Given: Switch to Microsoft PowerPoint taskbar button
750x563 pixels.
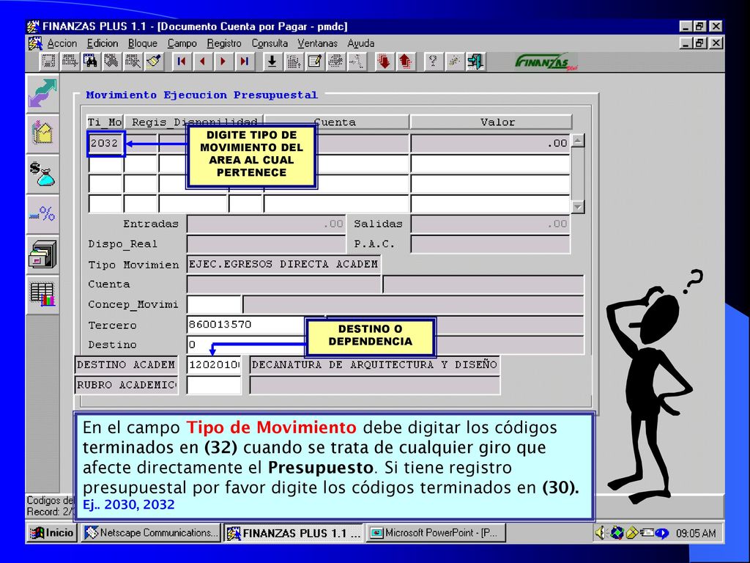Looking at the screenshot, I should [x=436, y=533].
